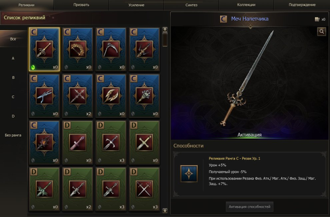Select the crossed swords D-rank card

pos(144,189)
